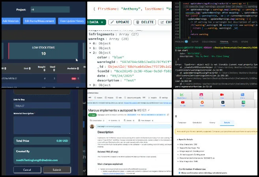Select the Commits tab of the pull request
The width and height of the screenshot is (259, 177).
pyautogui.click(x=114, y=121)
